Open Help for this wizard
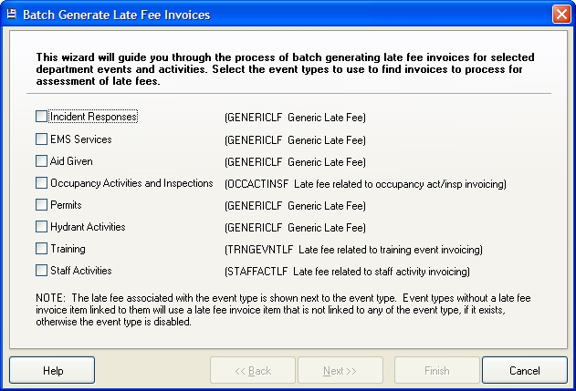Screen dimensions: 576x391 [52, 370]
